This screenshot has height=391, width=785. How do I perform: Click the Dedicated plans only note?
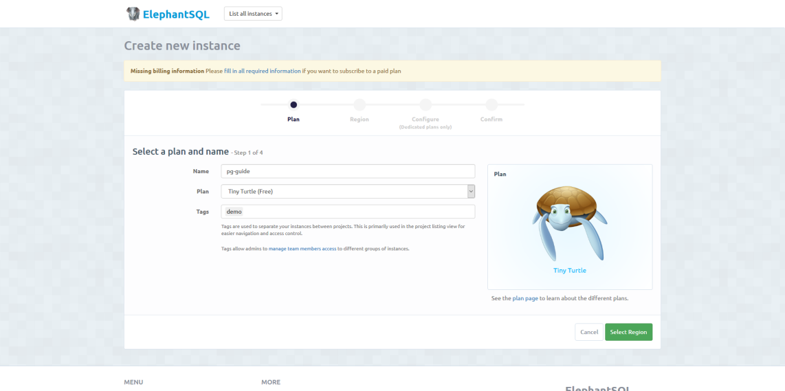click(425, 127)
